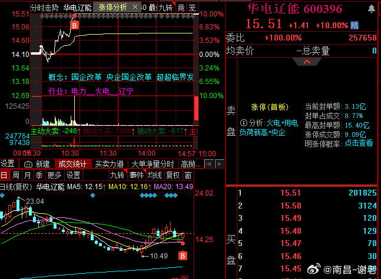
Task: Open 设置 left of 新建
Action: [8, 164]
